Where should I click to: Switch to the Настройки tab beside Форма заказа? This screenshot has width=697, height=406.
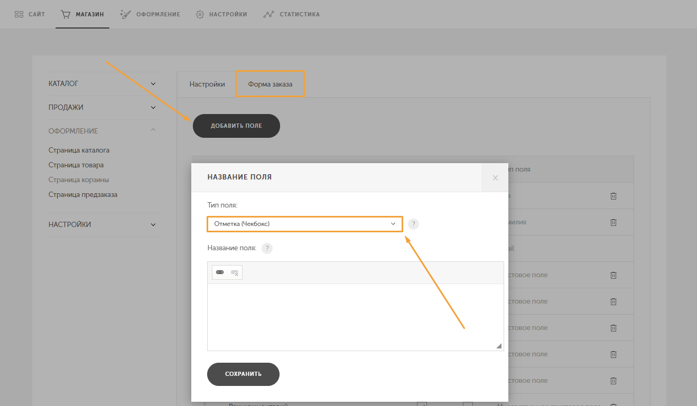[x=207, y=84]
